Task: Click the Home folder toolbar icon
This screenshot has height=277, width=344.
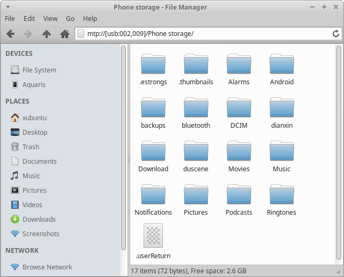Action: click(65, 34)
